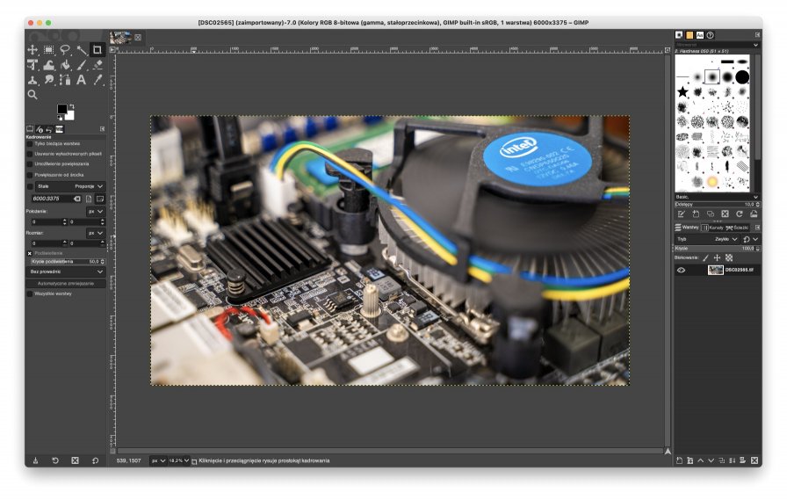Click the foreground black color swatch
787x500 pixels.
pyautogui.click(x=61, y=109)
